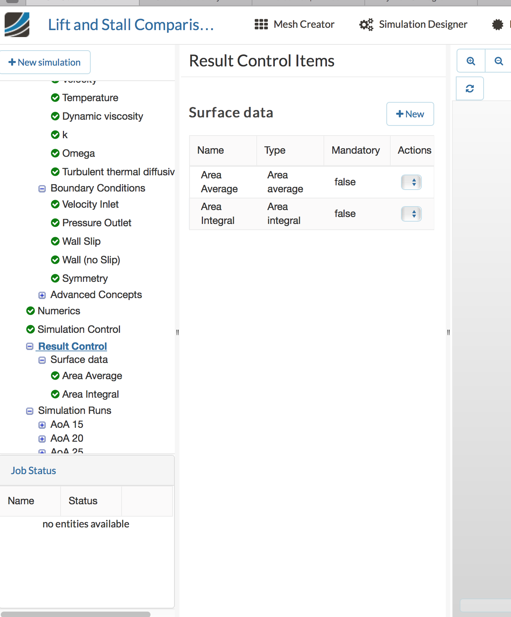511x617 pixels.
Task: Collapse the Boundary Conditions tree node
Action: click(x=42, y=189)
